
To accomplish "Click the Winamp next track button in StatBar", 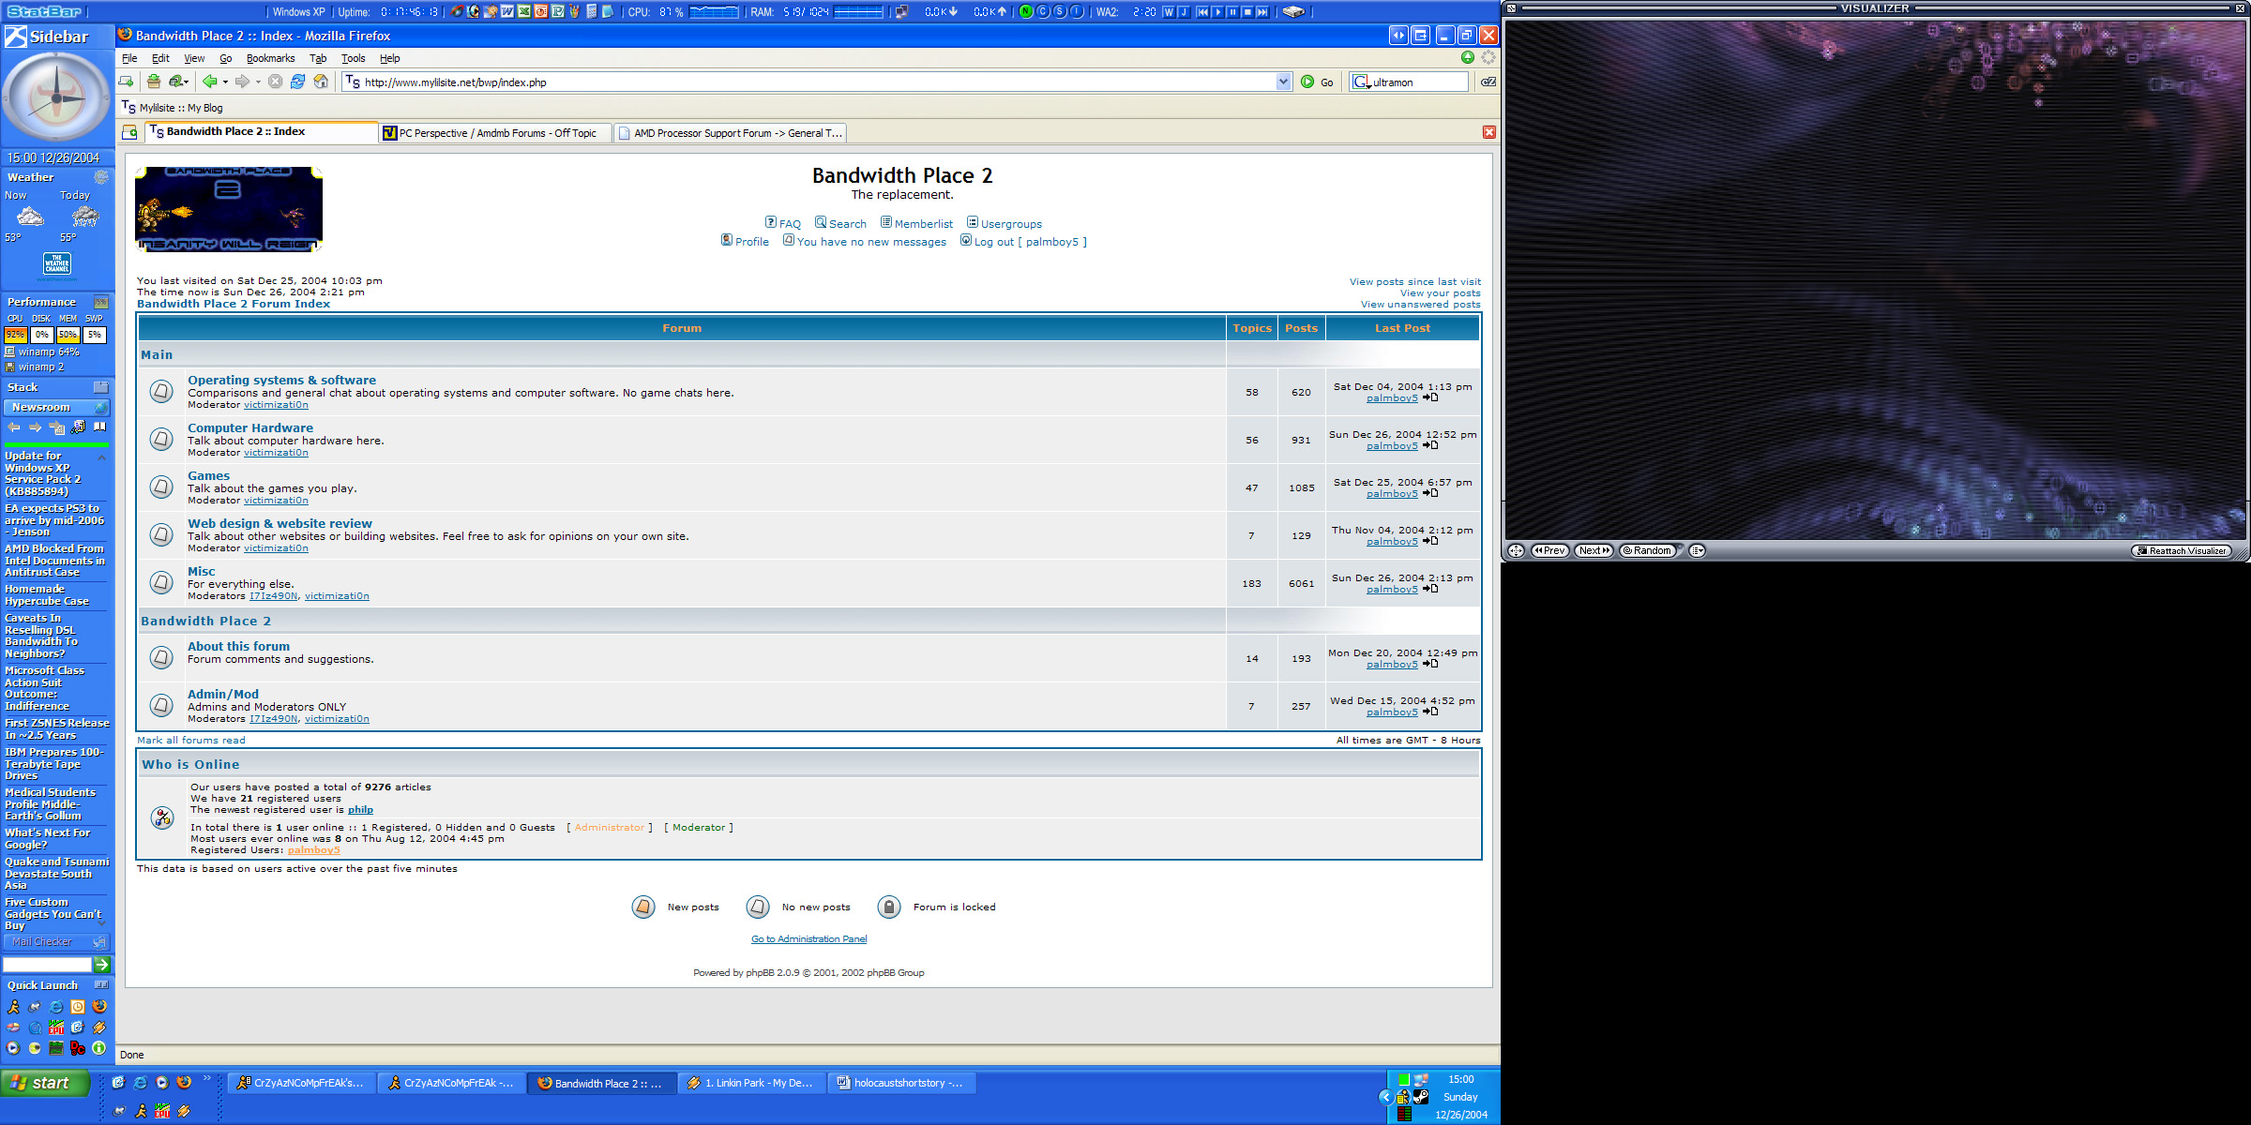I will click(x=1262, y=12).
